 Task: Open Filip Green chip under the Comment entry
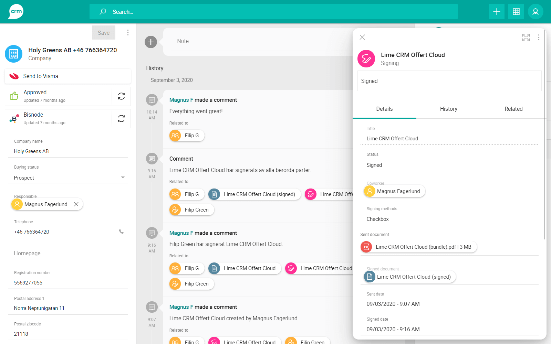192,210
